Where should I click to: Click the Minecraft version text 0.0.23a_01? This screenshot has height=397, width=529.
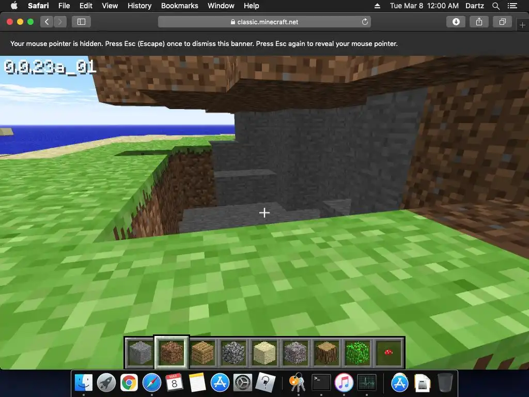click(50, 67)
